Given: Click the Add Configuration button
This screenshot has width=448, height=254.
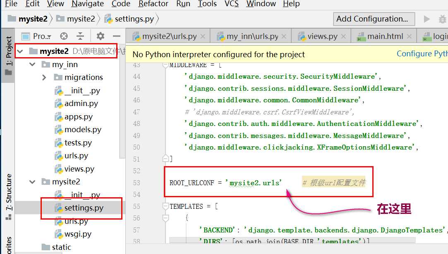Looking at the screenshot, I should [x=374, y=19].
